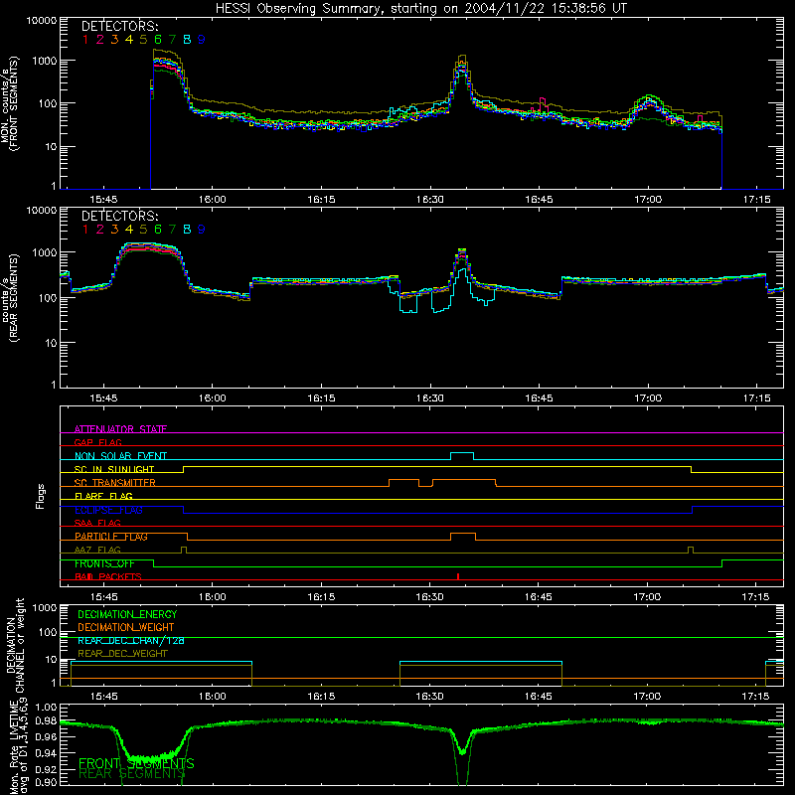Click the ECLIPSE_FLAG label
The height and width of the screenshot is (795, 795).
(108, 510)
